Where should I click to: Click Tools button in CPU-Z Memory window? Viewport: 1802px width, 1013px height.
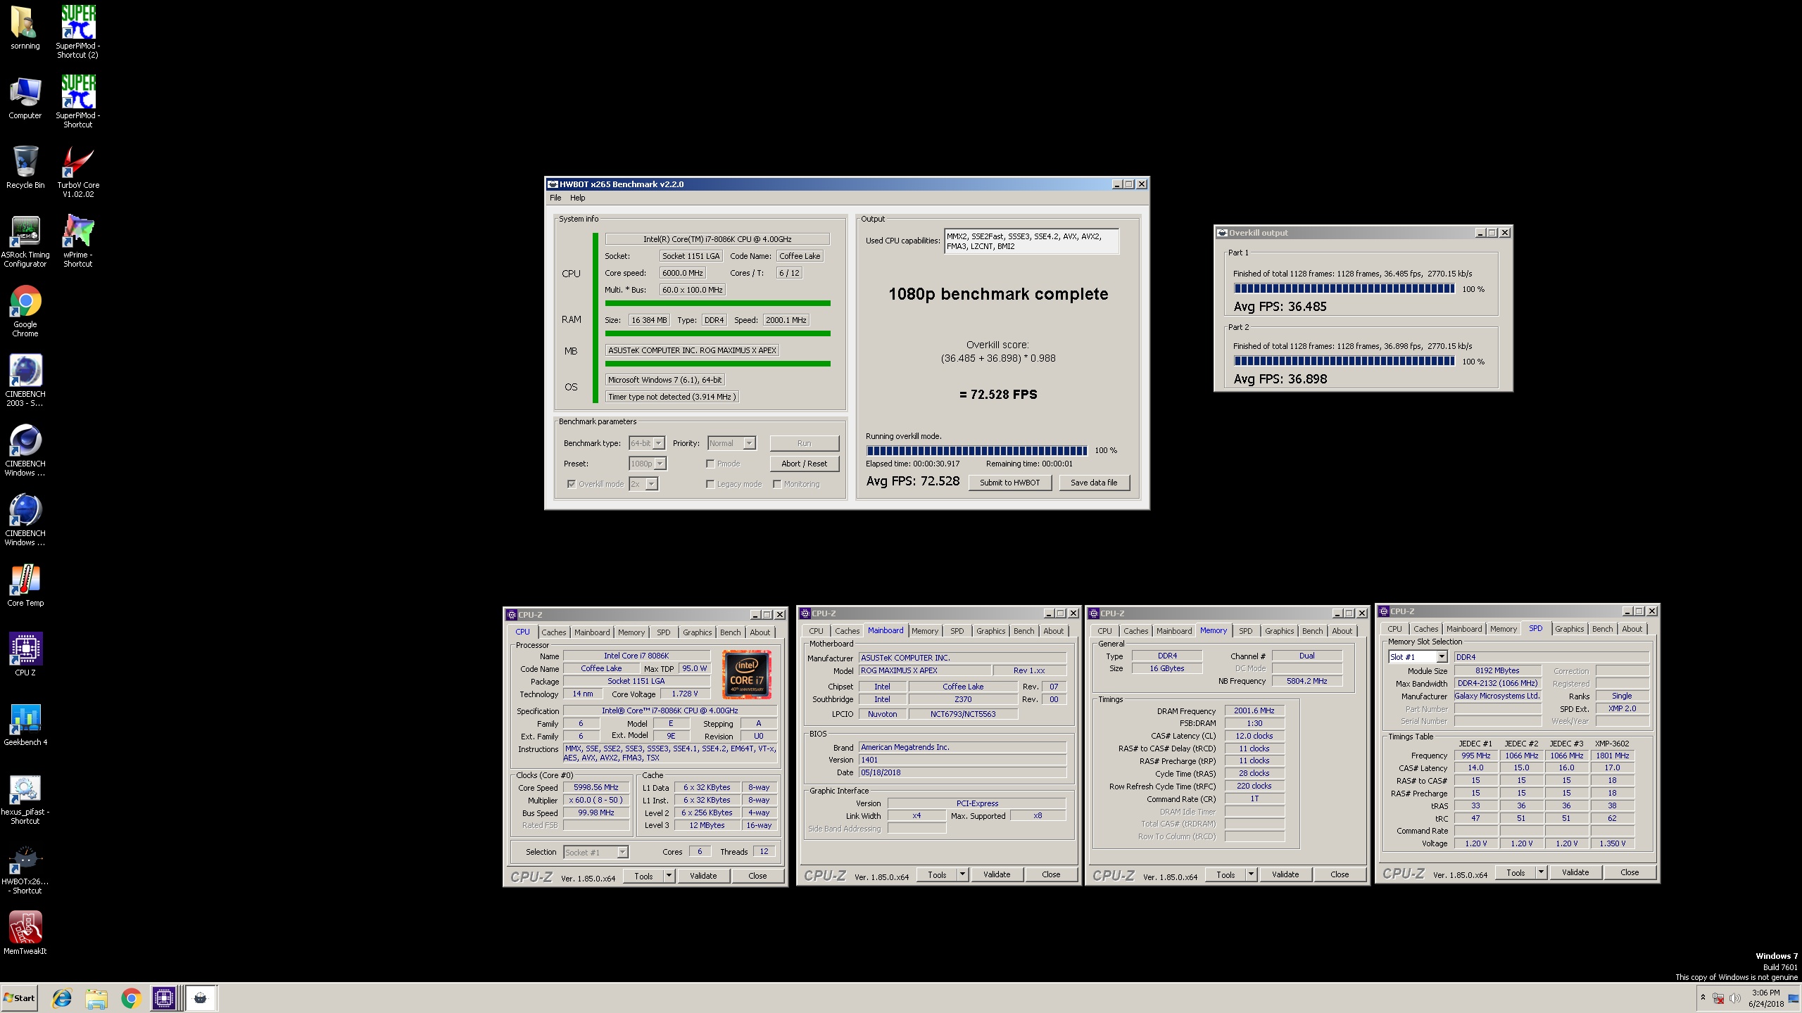tap(1226, 874)
